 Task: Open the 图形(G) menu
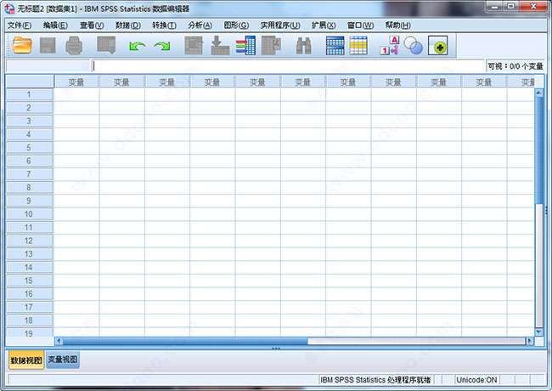tap(236, 25)
